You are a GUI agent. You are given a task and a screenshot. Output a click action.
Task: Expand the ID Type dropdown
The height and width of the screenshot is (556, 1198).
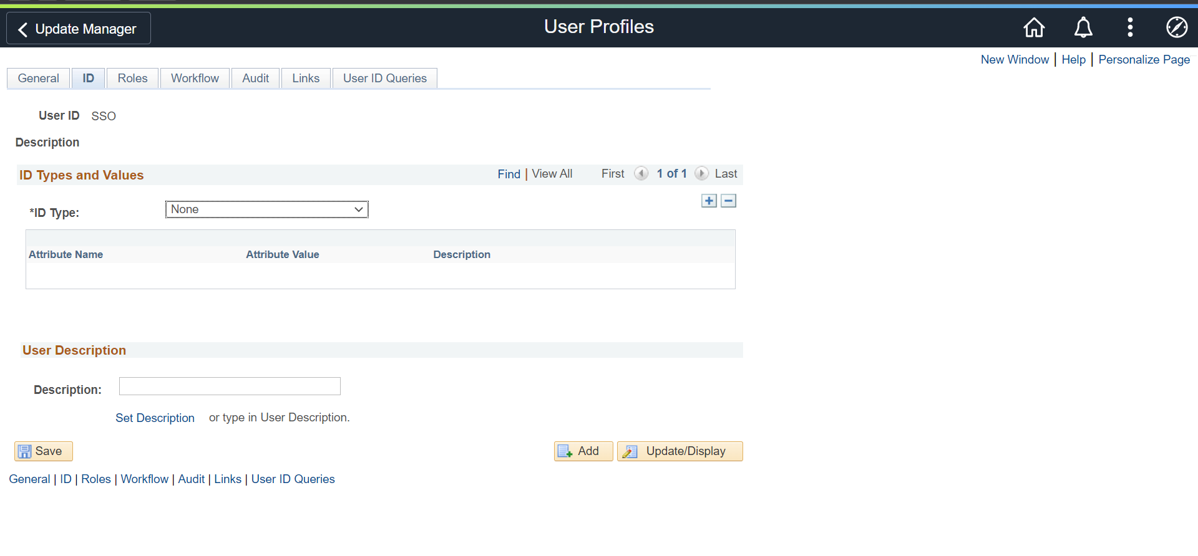[x=267, y=209]
